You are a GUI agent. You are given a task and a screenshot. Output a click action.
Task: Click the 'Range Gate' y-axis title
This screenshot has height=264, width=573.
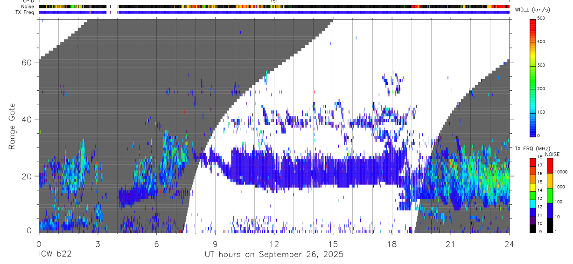12,126
